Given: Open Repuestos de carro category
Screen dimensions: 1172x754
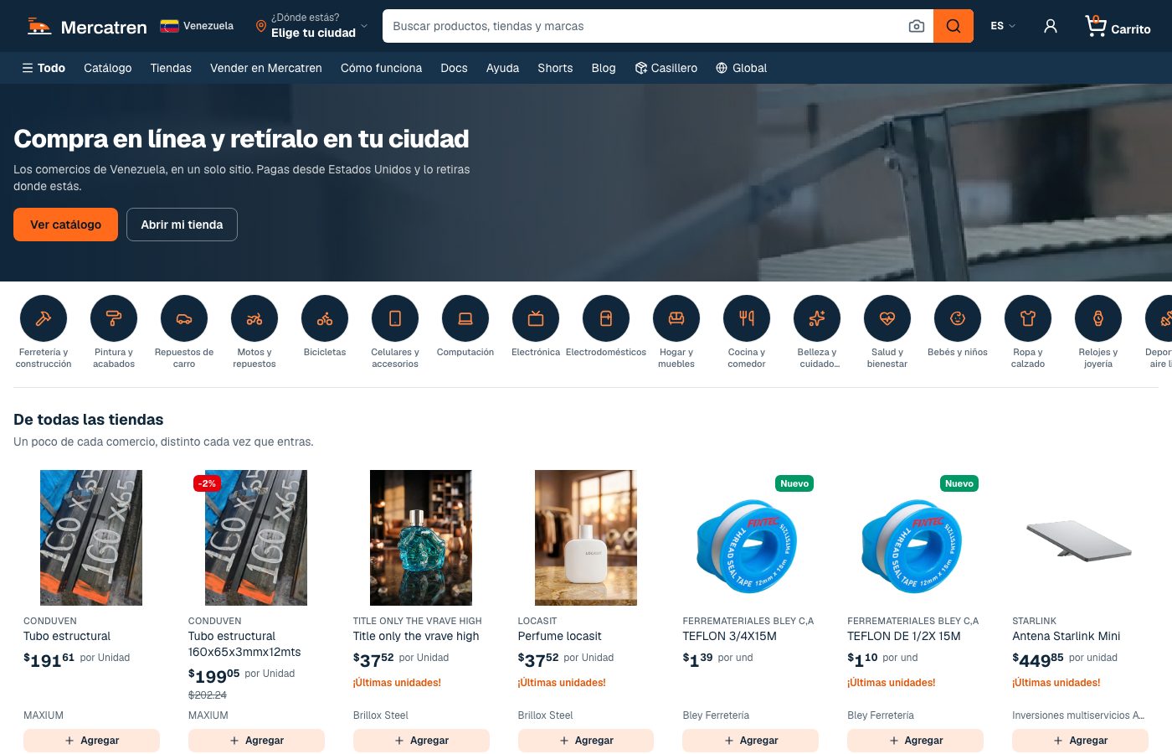Looking at the screenshot, I should [184, 332].
